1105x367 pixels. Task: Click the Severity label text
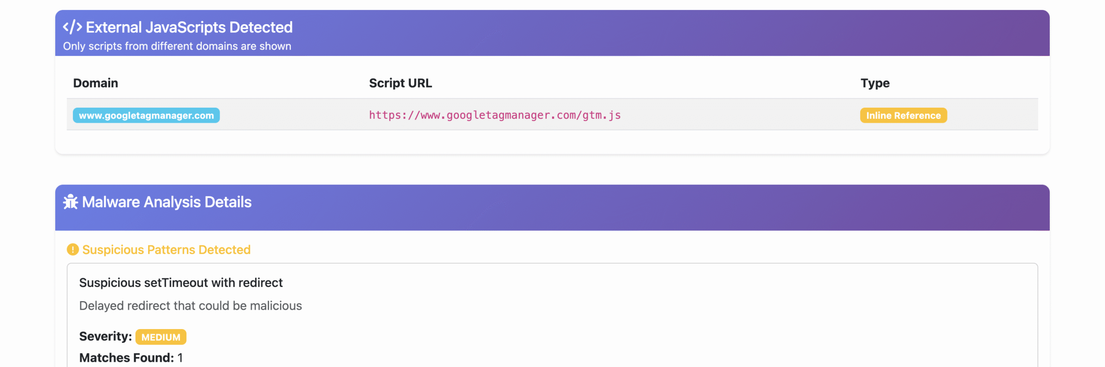(x=105, y=336)
